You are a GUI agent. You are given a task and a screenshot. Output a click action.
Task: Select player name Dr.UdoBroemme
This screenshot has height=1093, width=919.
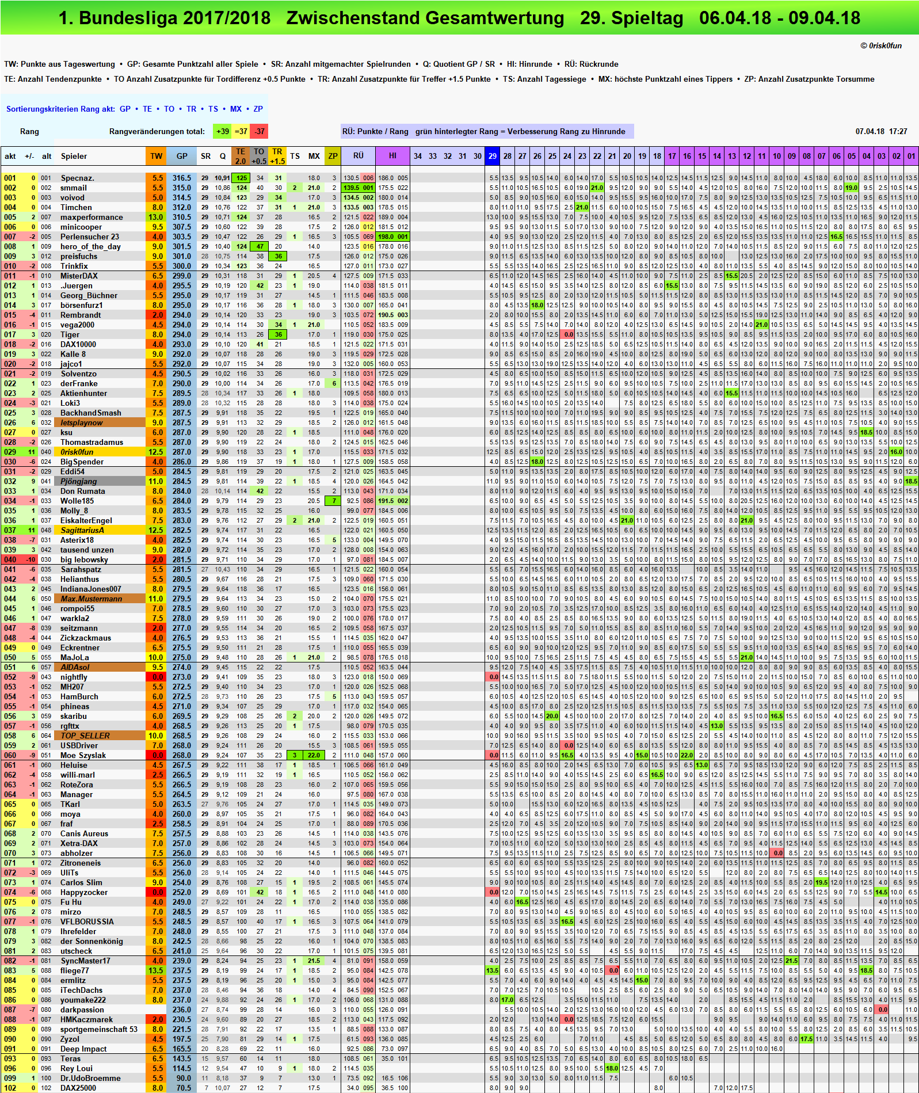tap(90, 1078)
